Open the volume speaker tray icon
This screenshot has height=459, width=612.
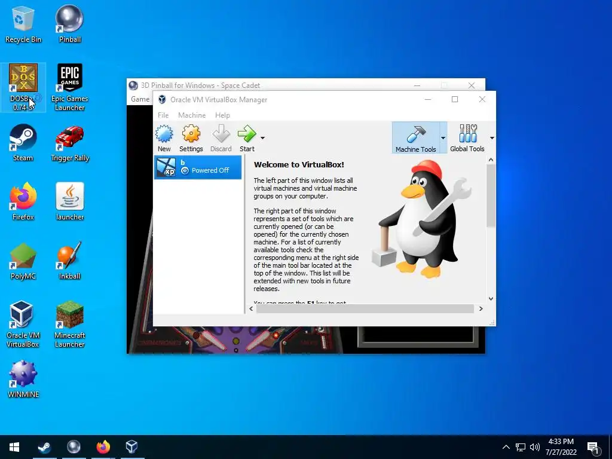coord(535,447)
